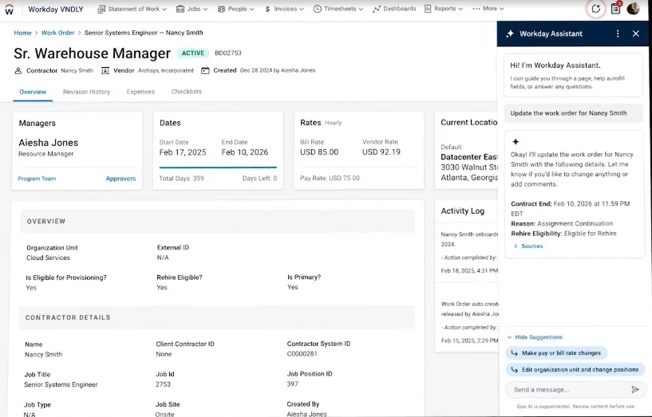Switch to the Revision History tab
The image size is (652, 417).
point(86,92)
